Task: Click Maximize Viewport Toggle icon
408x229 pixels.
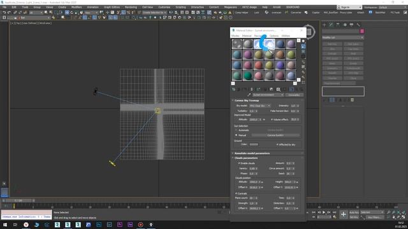Action: pyautogui.click(x=404, y=217)
